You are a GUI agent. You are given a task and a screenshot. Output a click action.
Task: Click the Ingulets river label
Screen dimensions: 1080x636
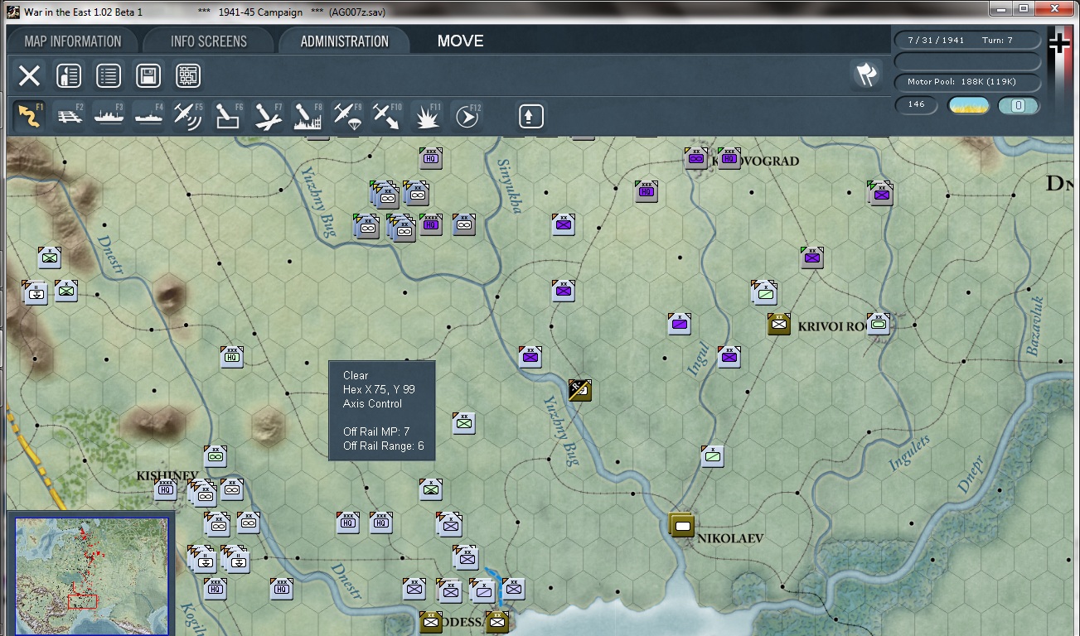coord(909,453)
